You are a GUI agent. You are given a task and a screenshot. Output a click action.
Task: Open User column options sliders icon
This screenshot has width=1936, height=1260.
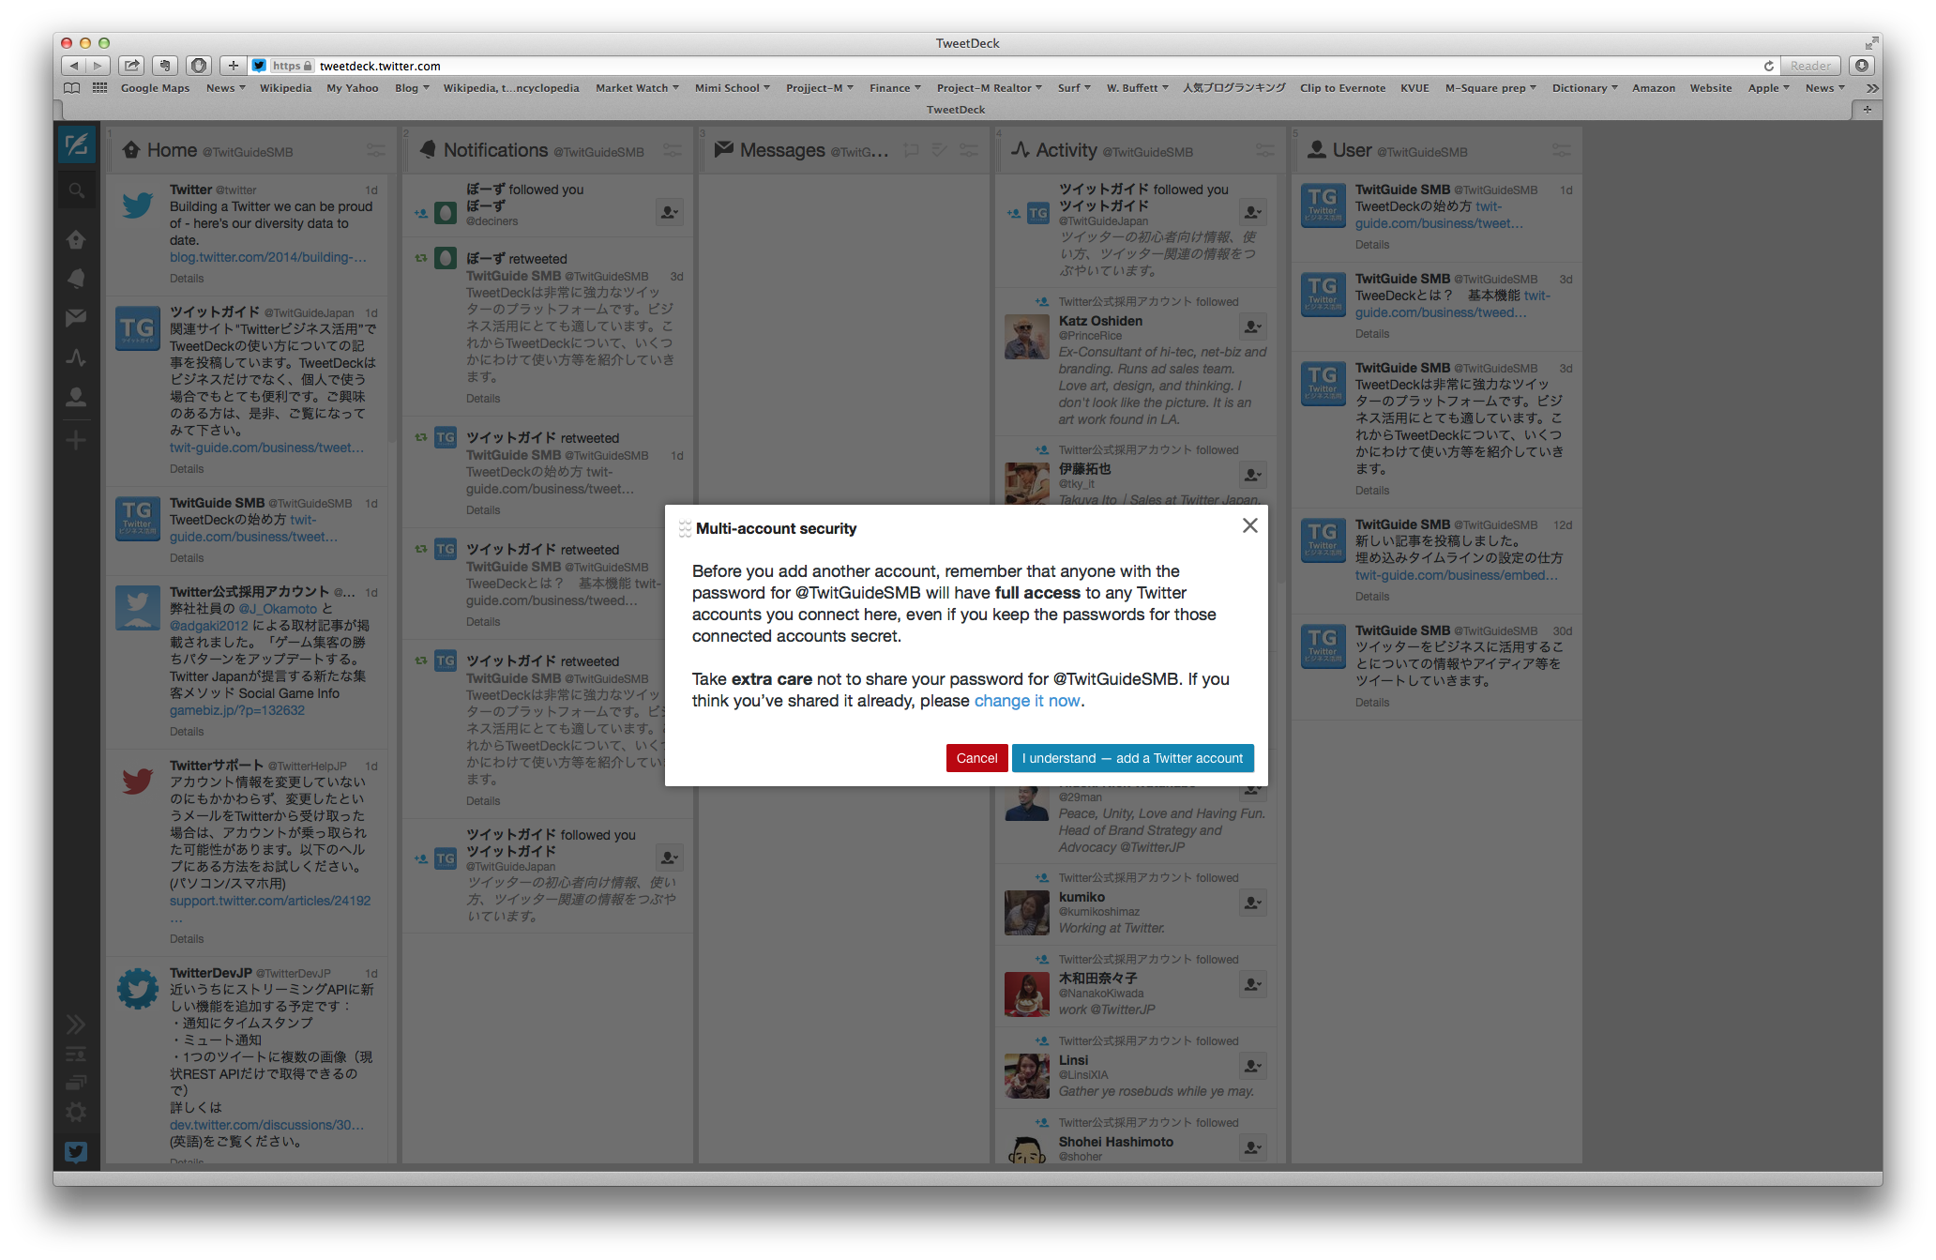point(1562,150)
